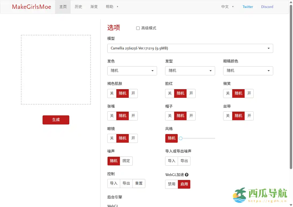Set 微笑 to 关
This screenshot has height=207, width=293.
tap(228, 93)
